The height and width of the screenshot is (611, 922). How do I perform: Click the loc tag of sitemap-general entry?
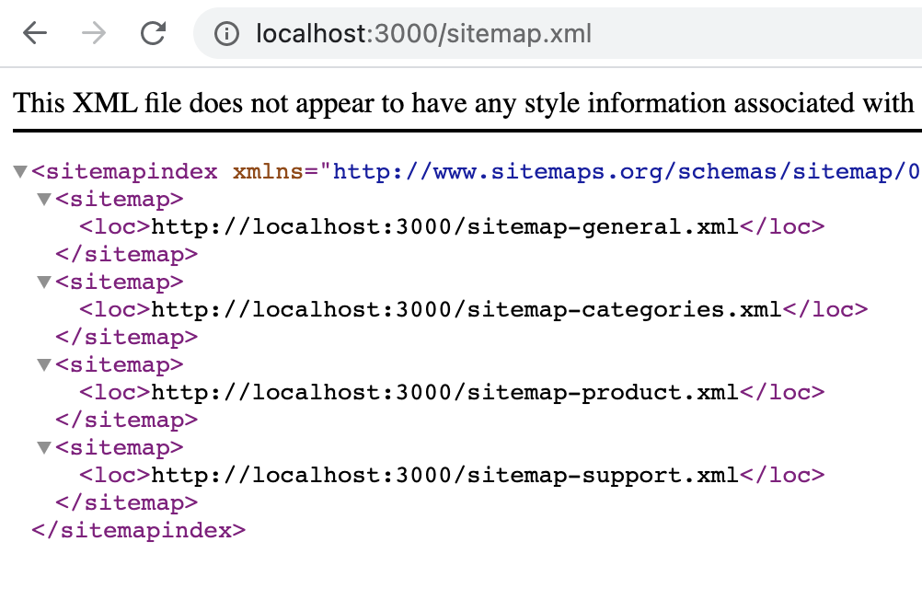110,226
